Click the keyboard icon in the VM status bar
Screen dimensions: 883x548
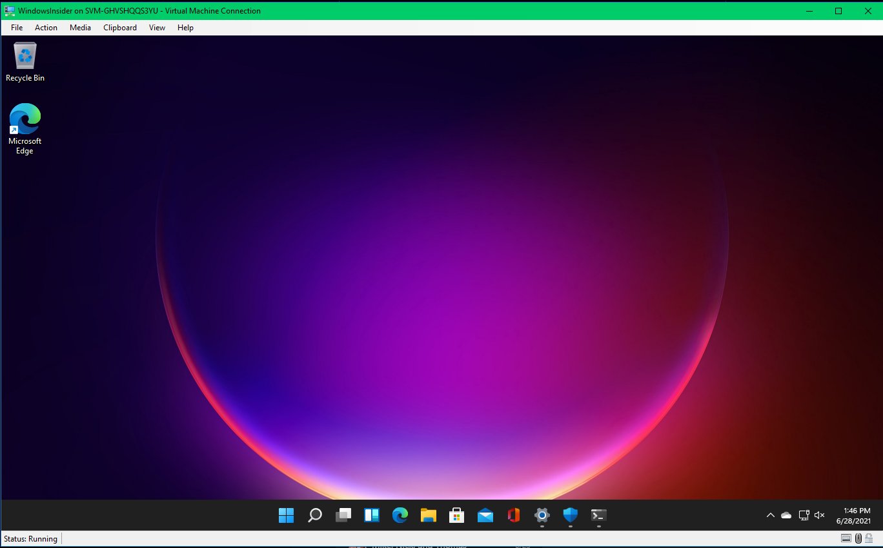pyautogui.click(x=846, y=538)
